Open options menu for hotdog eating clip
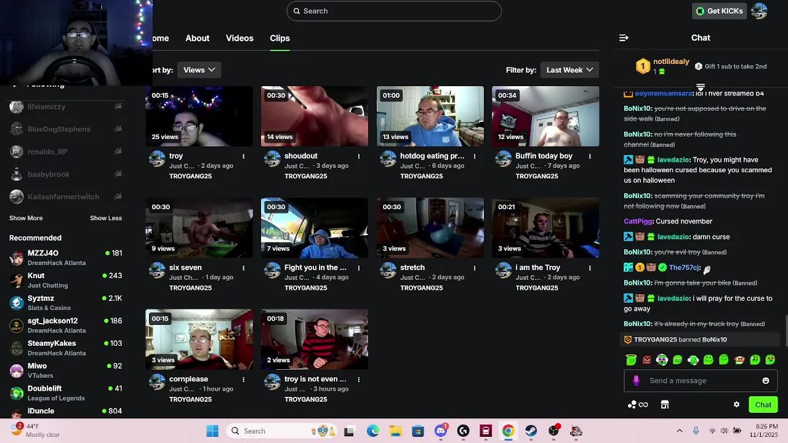This screenshot has height=443, width=788. pyautogui.click(x=475, y=156)
